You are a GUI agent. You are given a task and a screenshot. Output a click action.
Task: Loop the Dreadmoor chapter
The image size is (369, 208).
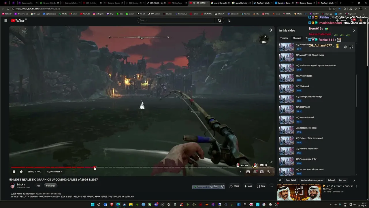(x=351, y=47)
